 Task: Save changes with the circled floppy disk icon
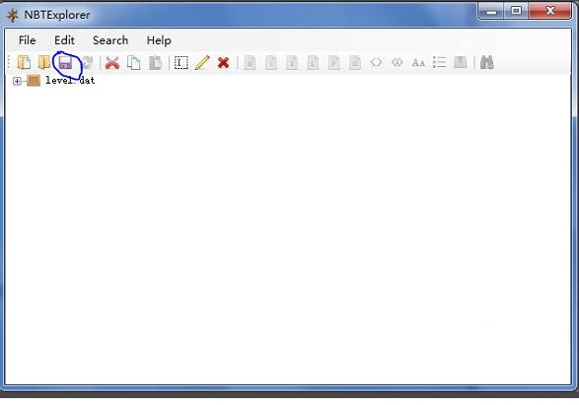65,63
